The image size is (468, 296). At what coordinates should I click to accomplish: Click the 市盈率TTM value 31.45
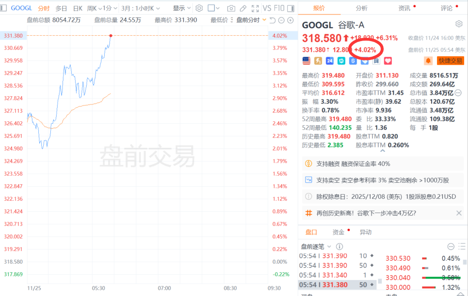396,93
